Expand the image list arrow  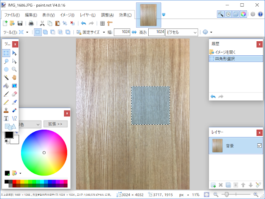pyautogui.click(x=164, y=15)
